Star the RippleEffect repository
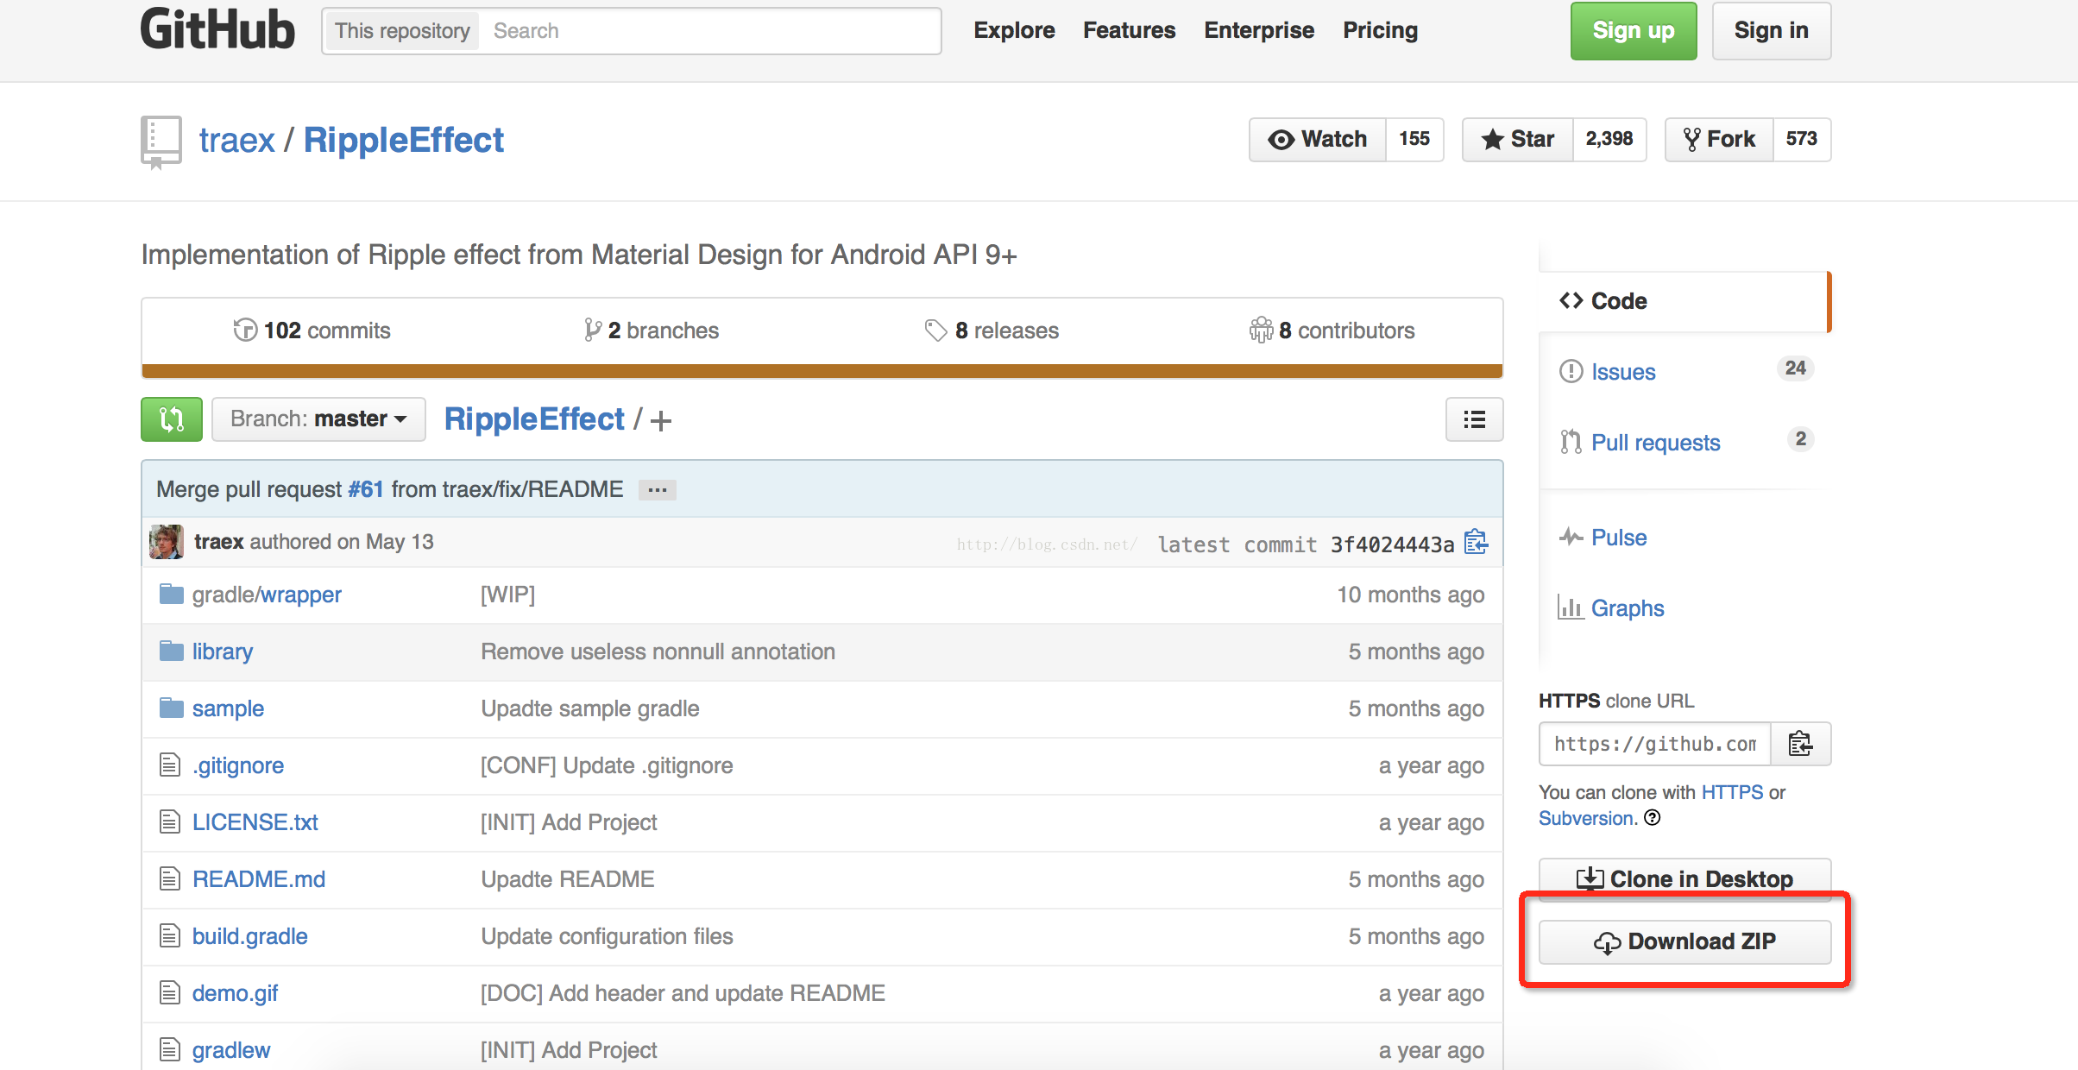The height and width of the screenshot is (1070, 2078). [x=1518, y=140]
